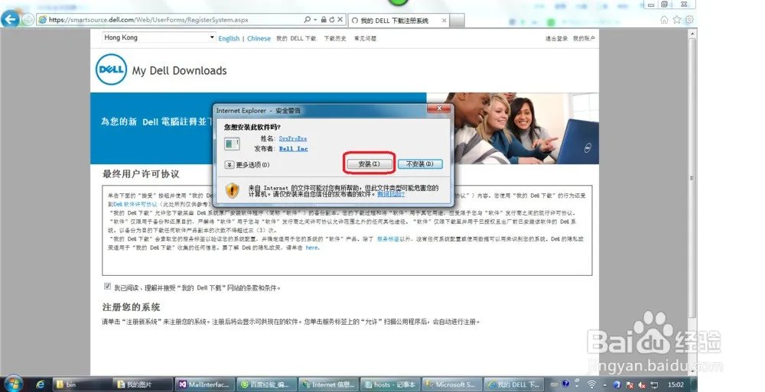This screenshot has height=392, width=765.
Task: Open Internet Explorer pinned taskbar icon
Action: (x=40, y=384)
